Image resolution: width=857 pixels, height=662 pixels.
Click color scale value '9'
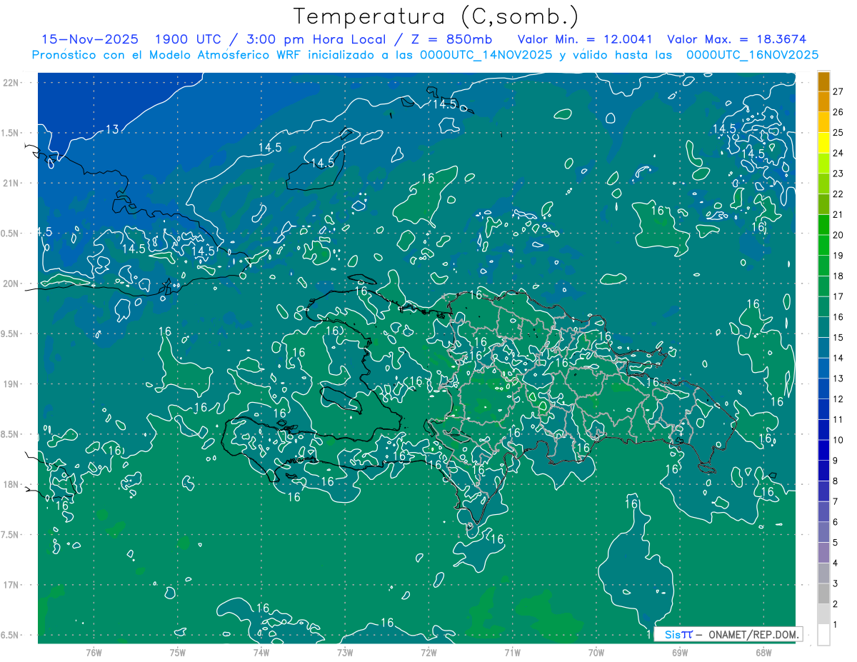click(836, 461)
